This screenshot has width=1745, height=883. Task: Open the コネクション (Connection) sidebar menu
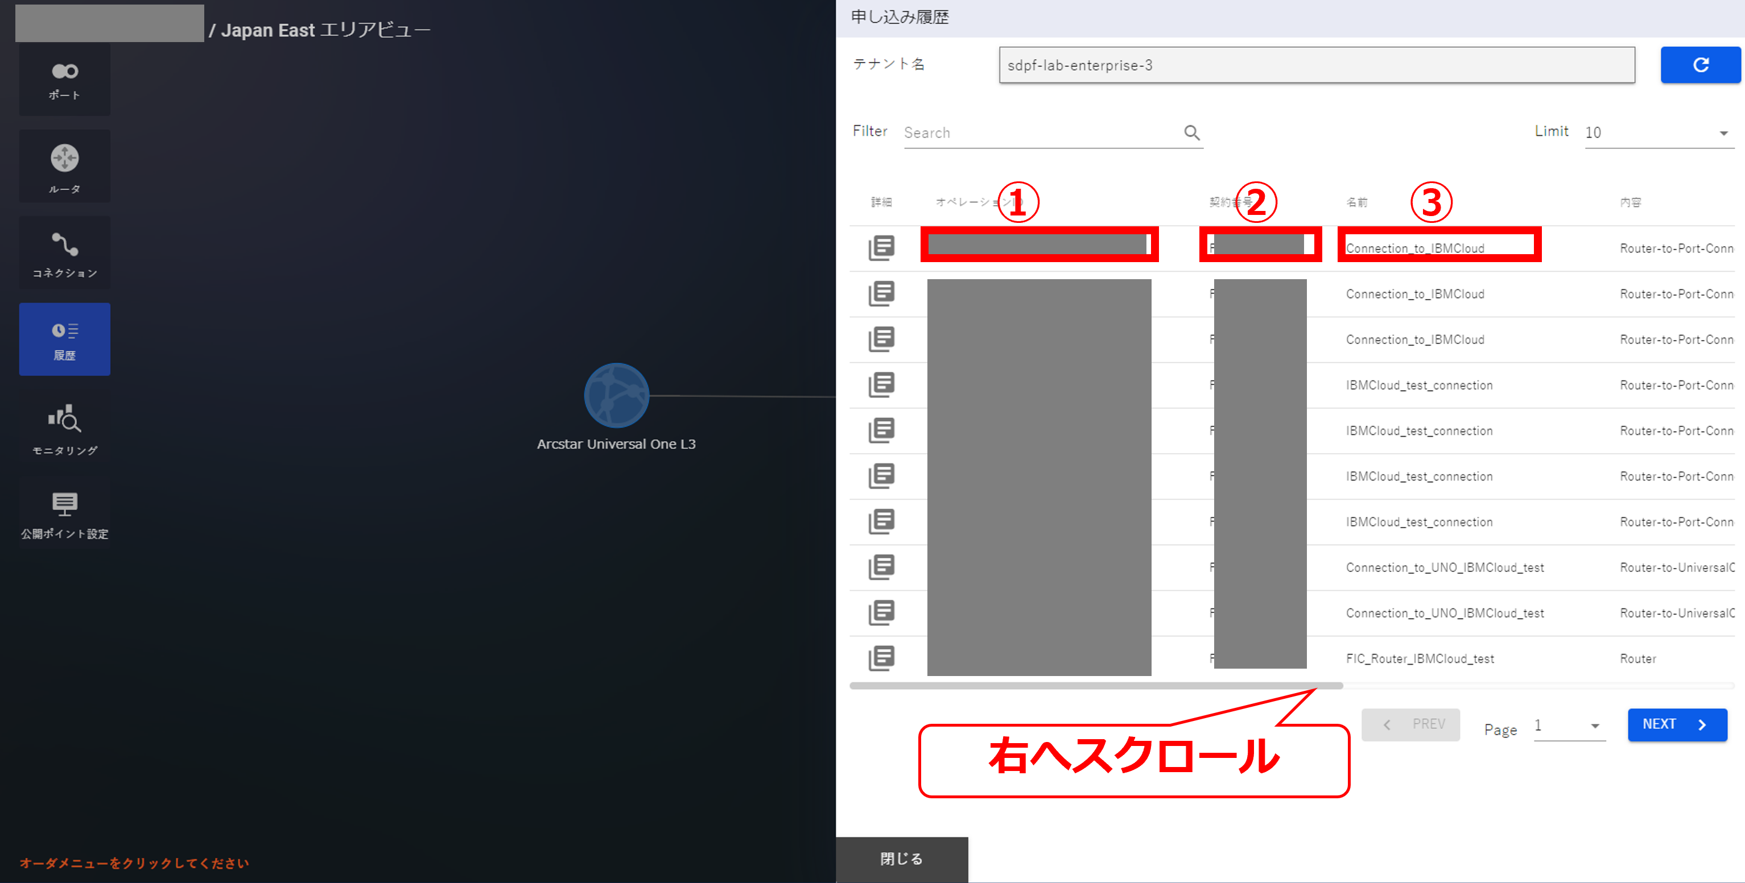tap(64, 253)
